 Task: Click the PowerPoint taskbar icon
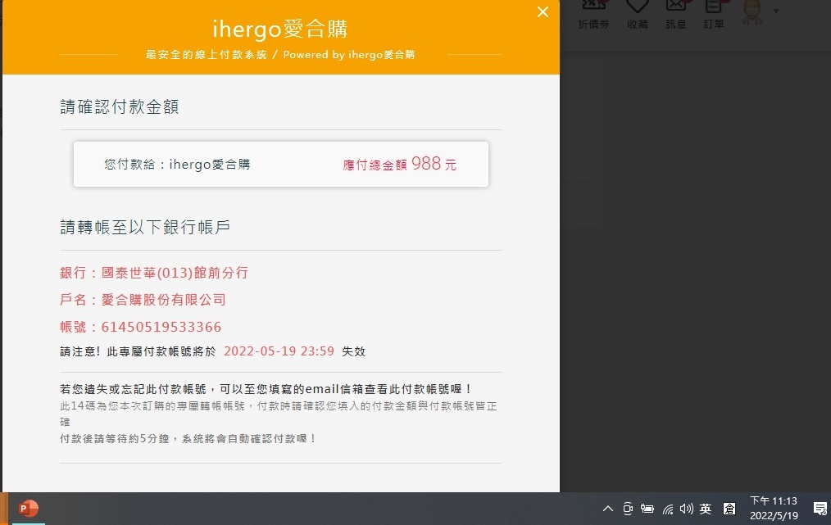pyautogui.click(x=28, y=509)
